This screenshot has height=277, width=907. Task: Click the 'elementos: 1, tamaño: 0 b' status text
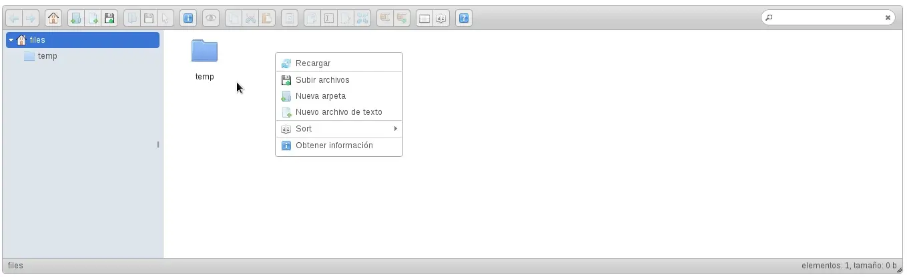click(x=849, y=266)
